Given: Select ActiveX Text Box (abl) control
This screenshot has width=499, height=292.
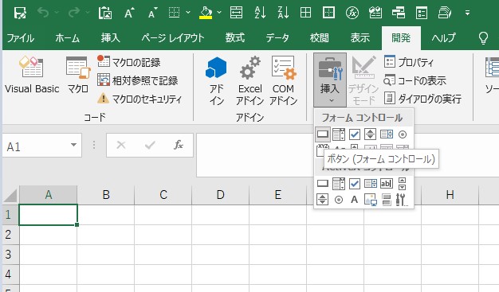Looking at the screenshot, I should click(x=387, y=183).
